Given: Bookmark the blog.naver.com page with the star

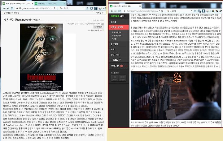Looking at the screenshot, I should (55, 8).
